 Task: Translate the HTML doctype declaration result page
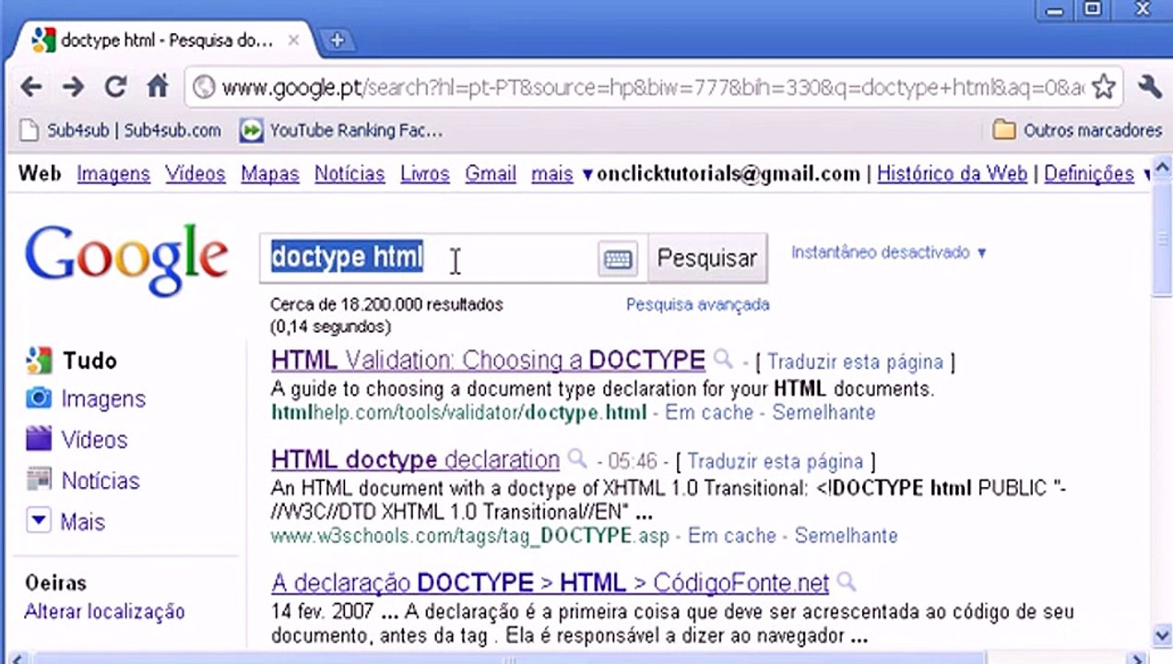775,461
